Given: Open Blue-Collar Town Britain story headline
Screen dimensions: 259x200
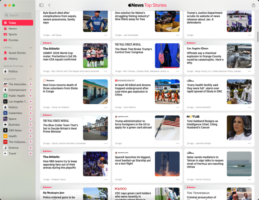Looking at the screenshot, I should click(x=60, y=128).
